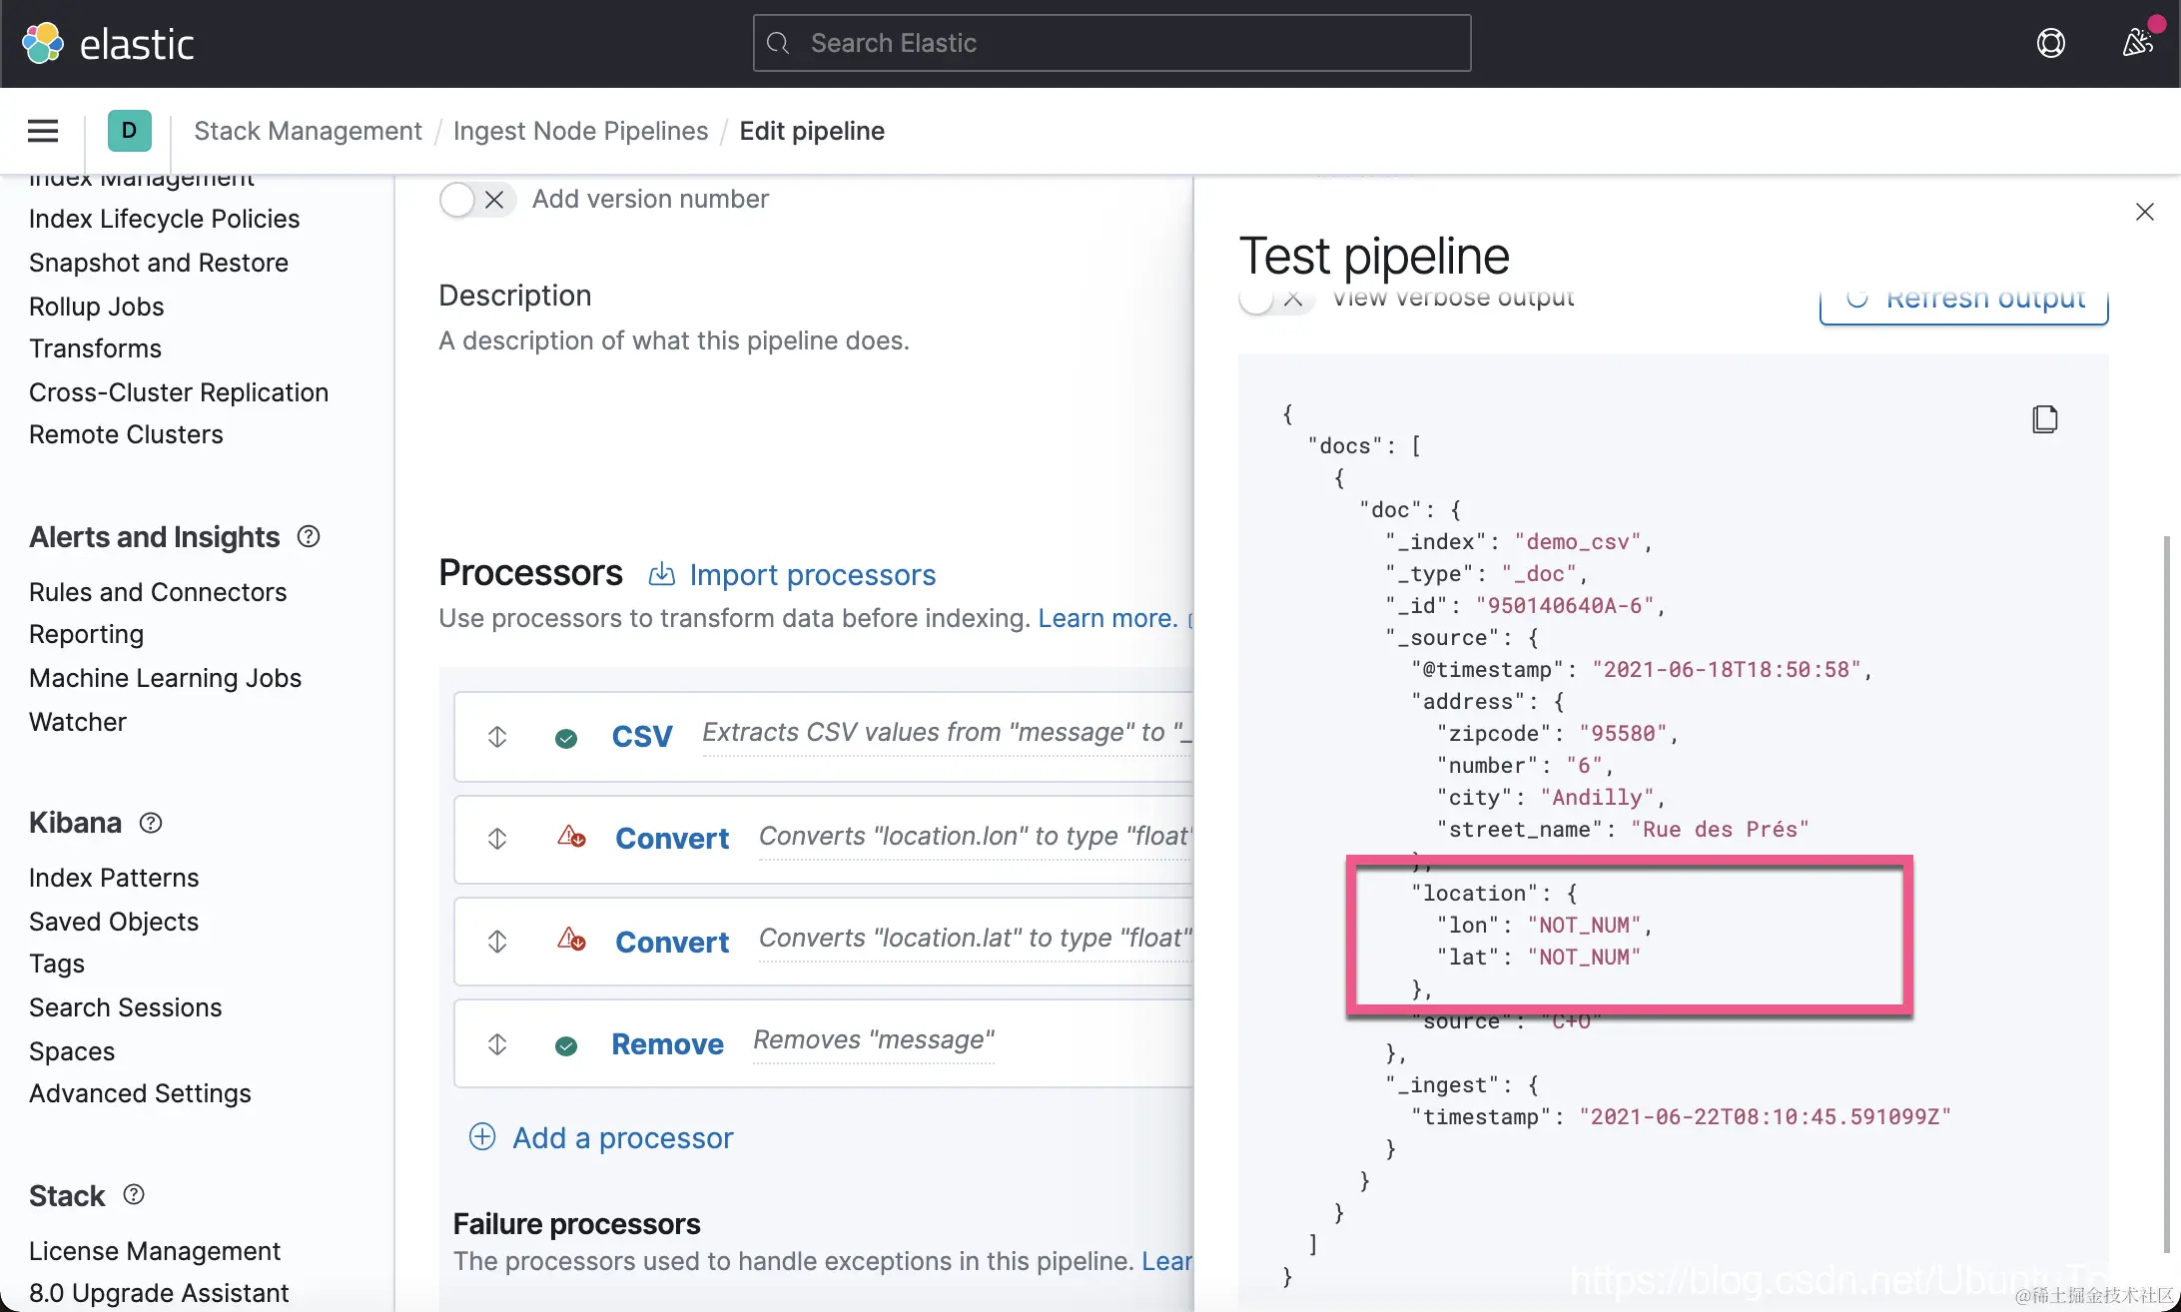The height and width of the screenshot is (1312, 2181).
Task: Go to Saved Objects in sidebar
Action: 114,922
